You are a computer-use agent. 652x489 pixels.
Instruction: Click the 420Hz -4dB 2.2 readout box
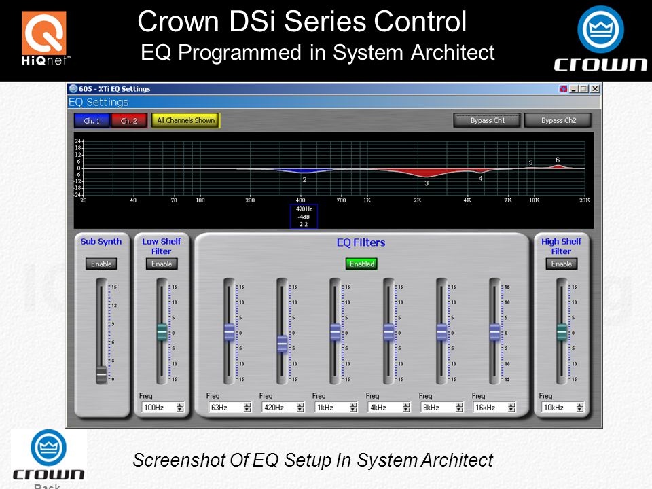click(304, 216)
